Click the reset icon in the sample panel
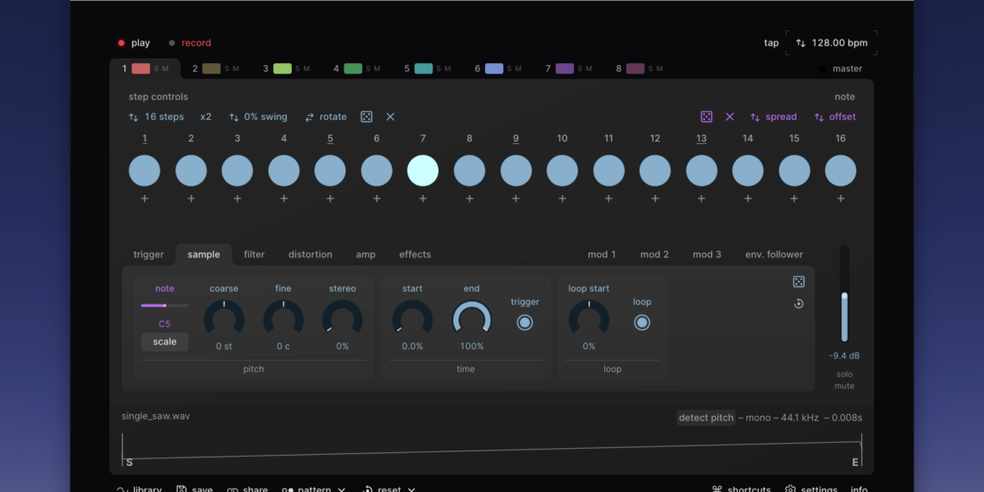Screen dimensions: 984x492 (x=798, y=304)
